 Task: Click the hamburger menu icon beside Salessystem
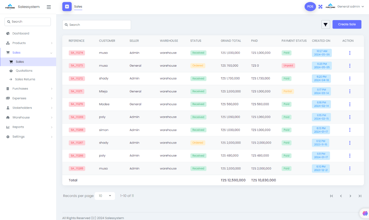pyautogui.click(x=49, y=7)
